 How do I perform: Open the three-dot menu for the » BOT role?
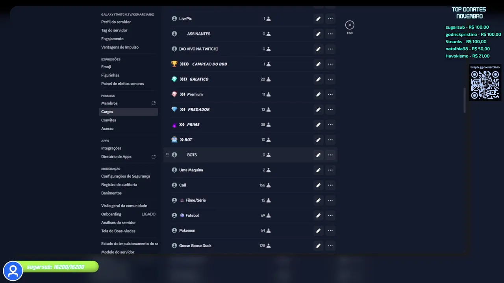click(x=330, y=140)
